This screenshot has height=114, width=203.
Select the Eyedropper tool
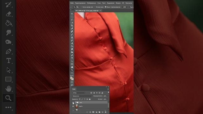[x=72, y=28]
